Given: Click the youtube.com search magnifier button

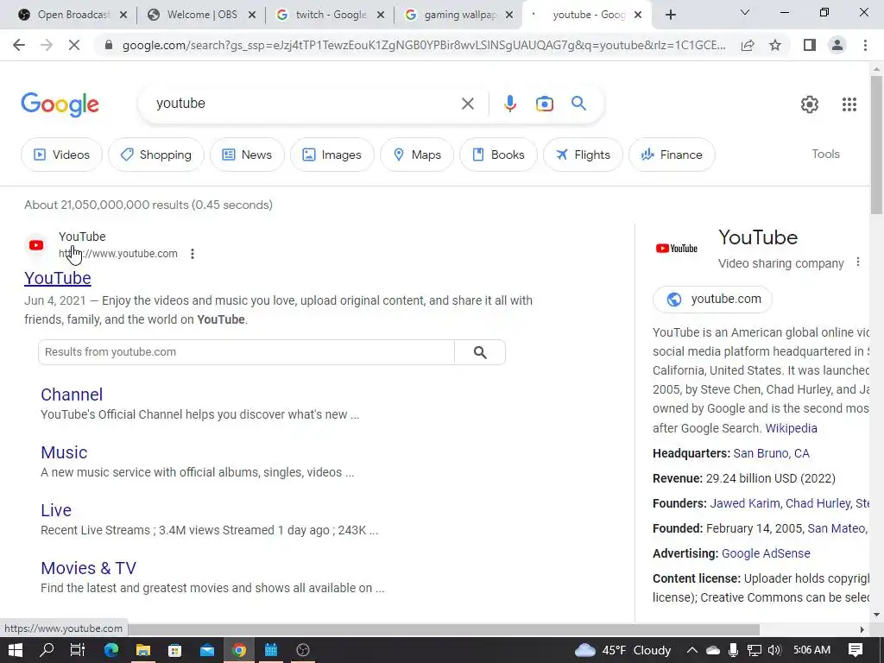Looking at the screenshot, I should pyautogui.click(x=480, y=352).
